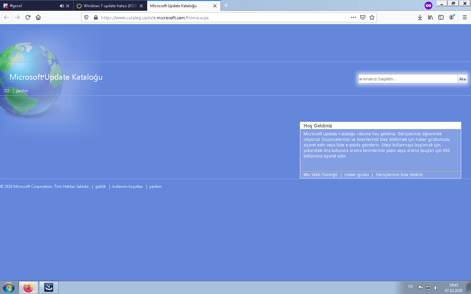The width and height of the screenshot is (471, 294).
Task: Click the browser Back arrow button
Action: (7, 17)
